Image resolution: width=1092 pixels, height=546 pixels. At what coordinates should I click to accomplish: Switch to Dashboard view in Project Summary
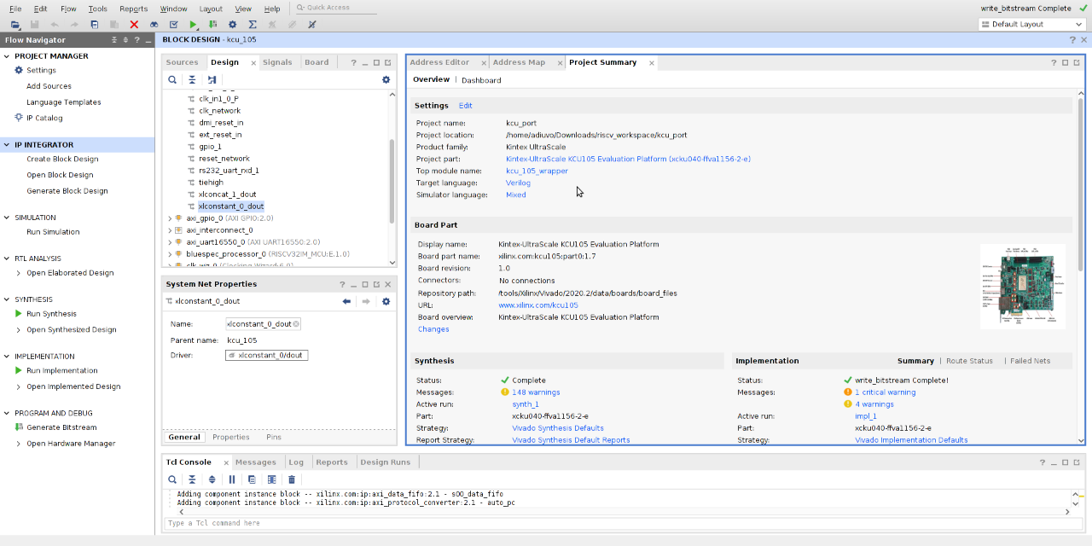click(x=481, y=80)
